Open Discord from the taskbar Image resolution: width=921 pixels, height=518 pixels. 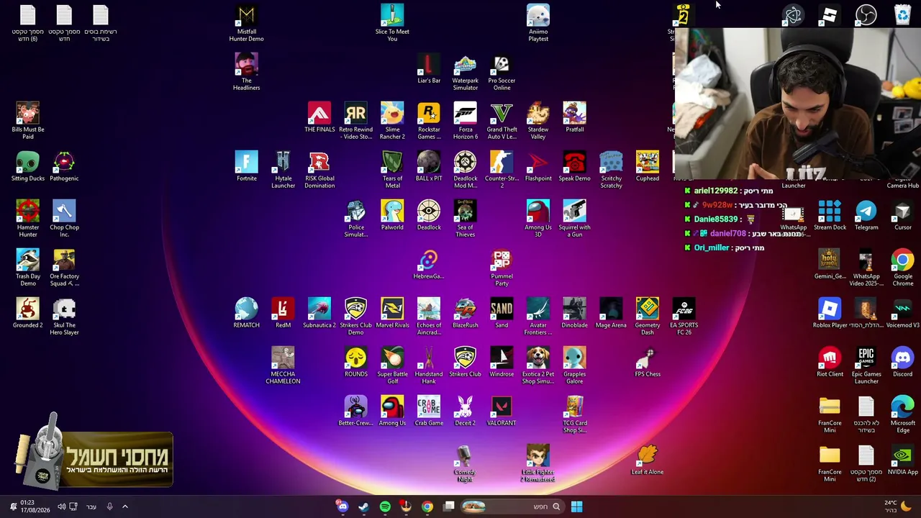[x=342, y=506]
